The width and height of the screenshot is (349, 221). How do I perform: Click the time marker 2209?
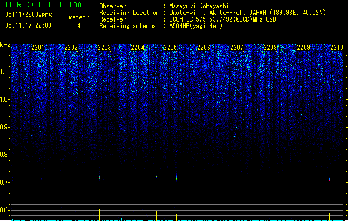click(x=304, y=48)
